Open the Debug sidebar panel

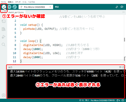4,37
